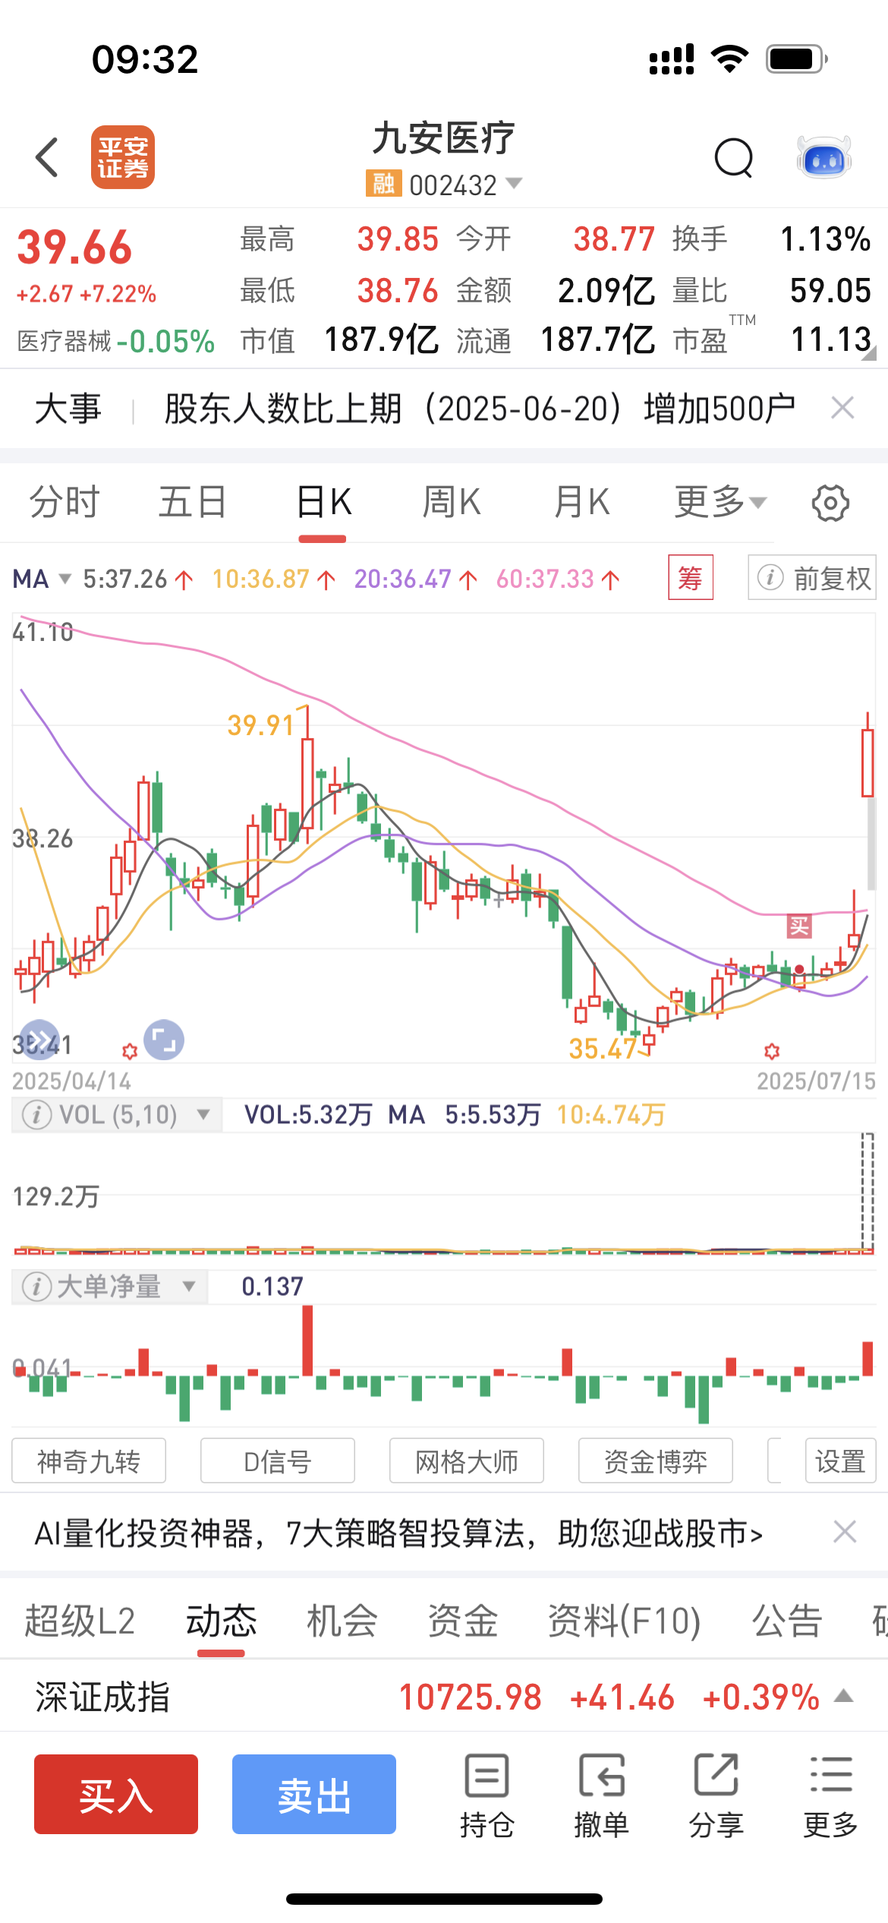Open the 公告 tab

[x=788, y=1621]
